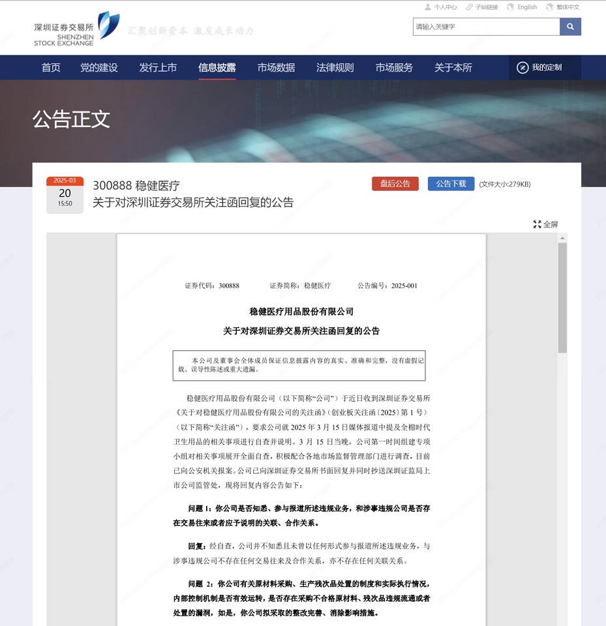Click the 请输入关键字 search field
Image resolution: width=606 pixels, height=626 pixels.
pyautogui.click(x=486, y=27)
